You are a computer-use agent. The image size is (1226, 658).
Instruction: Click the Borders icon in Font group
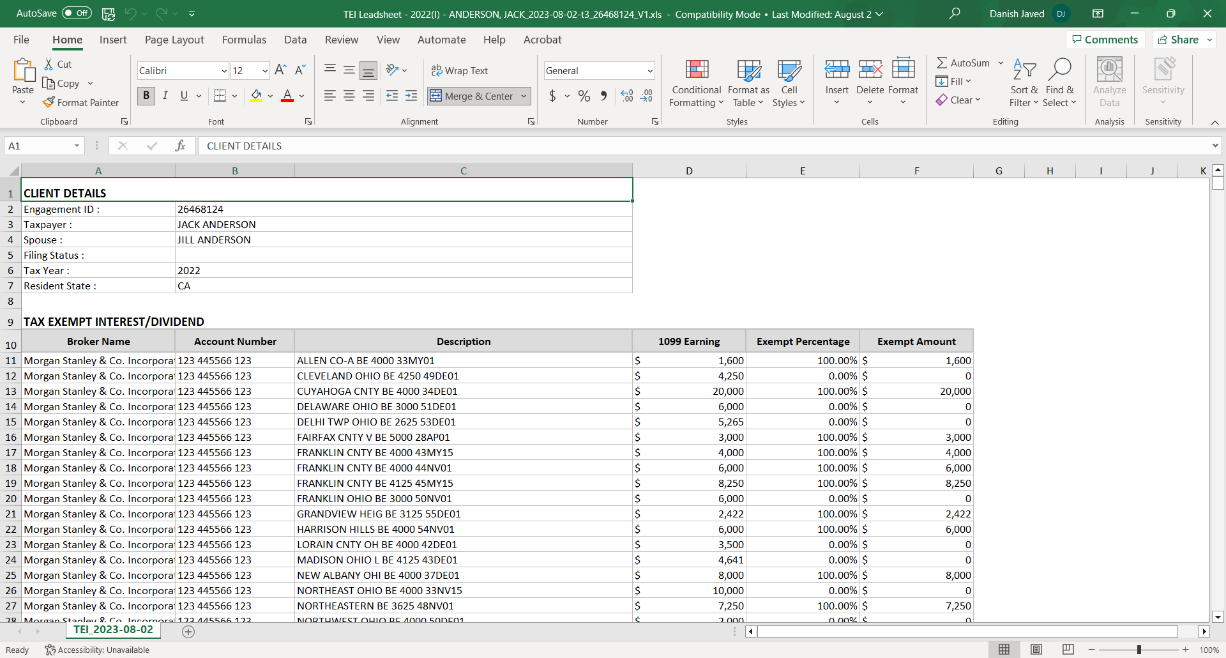pyautogui.click(x=220, y=96)
